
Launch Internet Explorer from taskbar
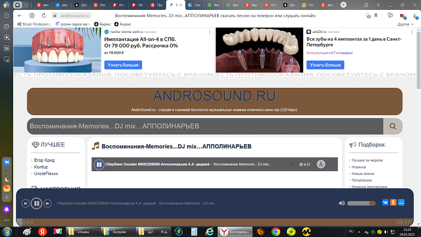pos(209,232)
